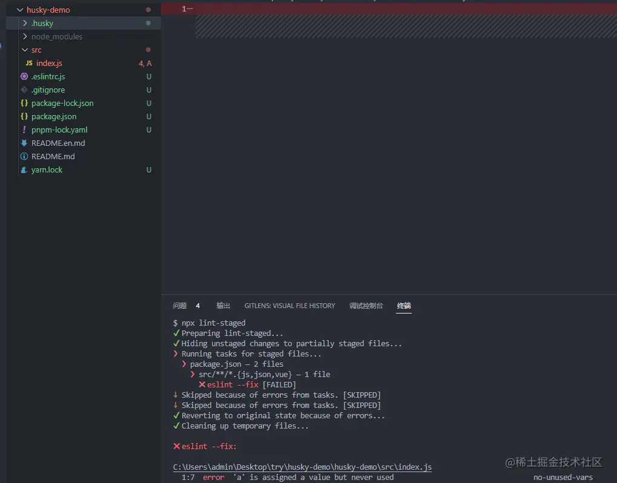Collapse the husky-demo root folder
Screen dimensions: 617x483
[19, 10]
